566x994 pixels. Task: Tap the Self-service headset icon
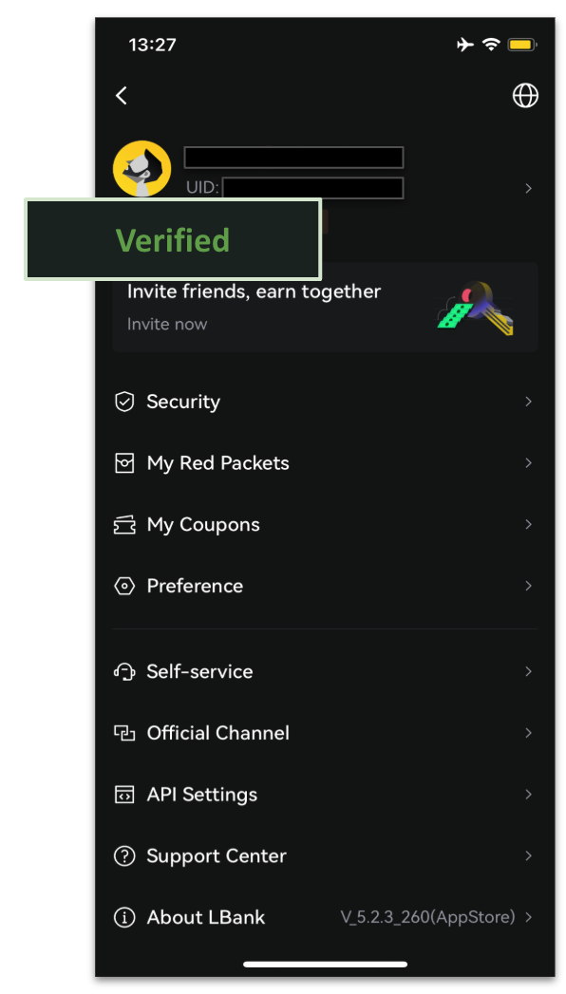coord(124,671)
